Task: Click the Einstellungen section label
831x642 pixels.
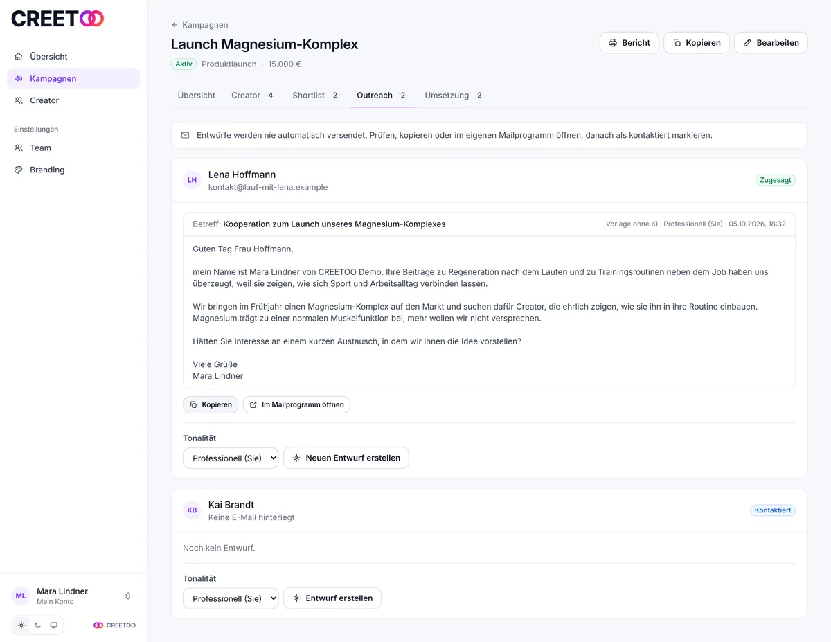Action: point(36,130)
